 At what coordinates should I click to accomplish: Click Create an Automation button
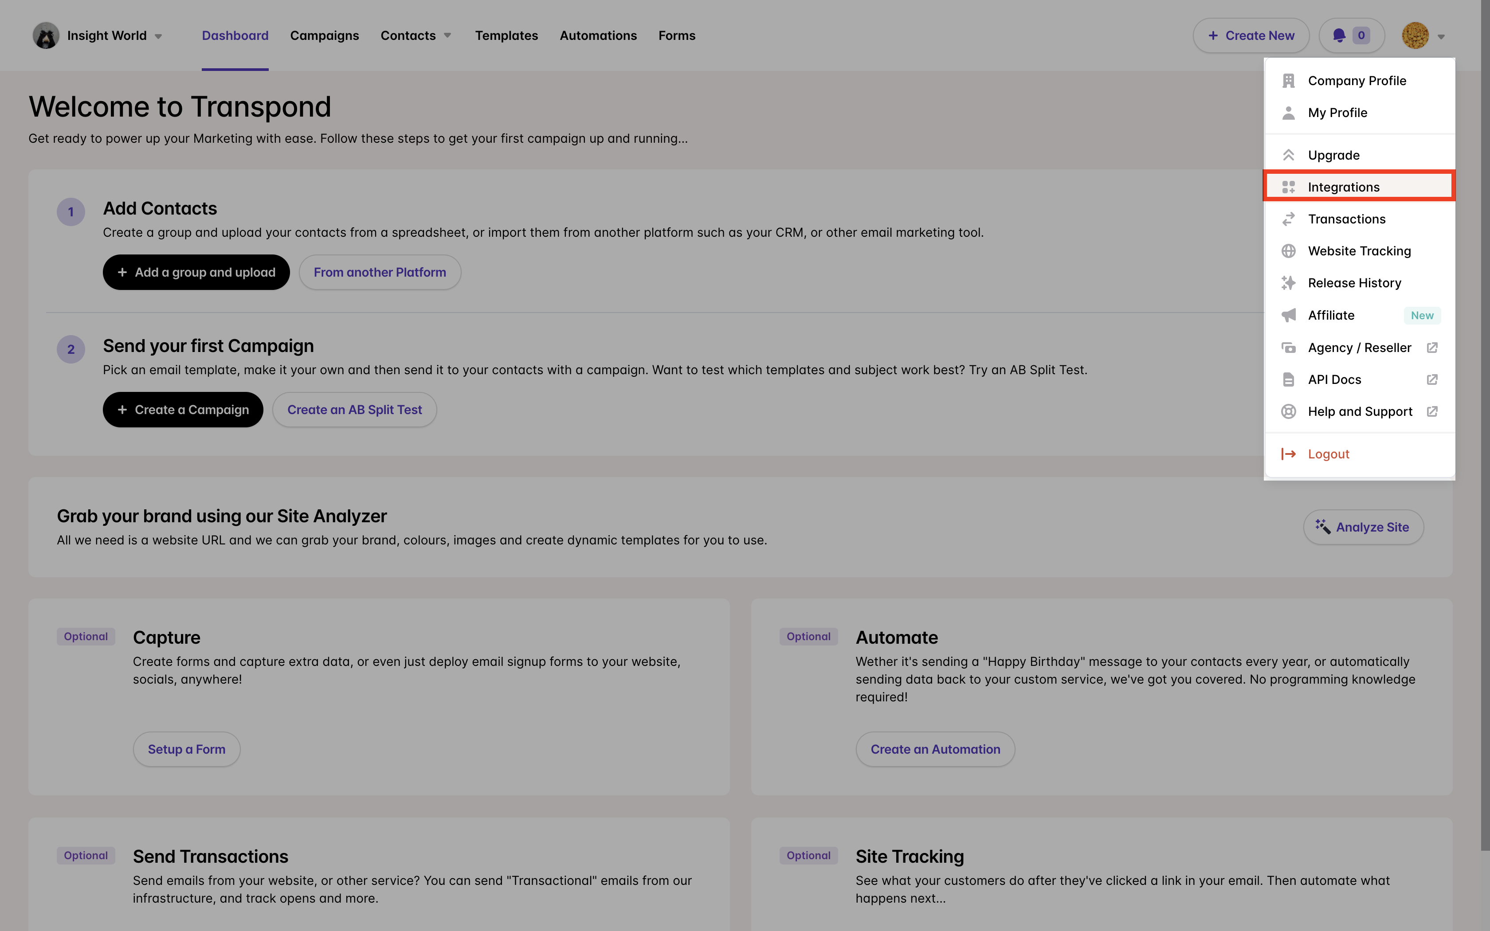pyautogui.click(x=935, y=749)
